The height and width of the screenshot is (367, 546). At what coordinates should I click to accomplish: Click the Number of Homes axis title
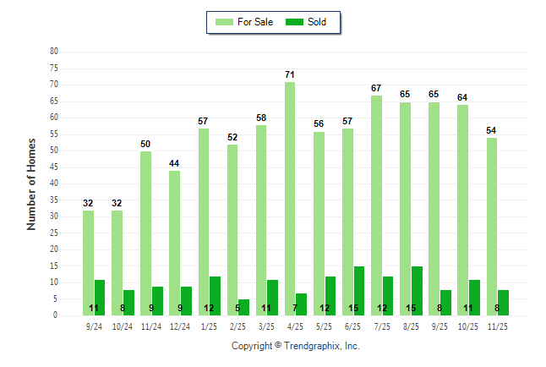coord(31,183)
